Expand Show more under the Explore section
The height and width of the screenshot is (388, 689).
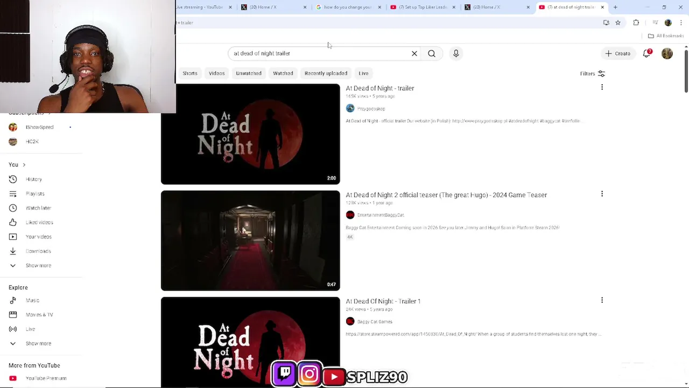coord(38,343)
